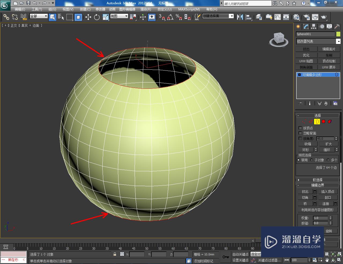Collapse the 选择 rollout
The image size is (343, 264).
(318, 116)
